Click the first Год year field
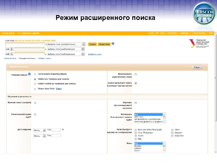217x163 pixels. tap(56, 130)
